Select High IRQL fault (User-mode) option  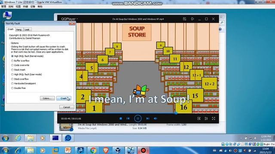pos(26,74)
